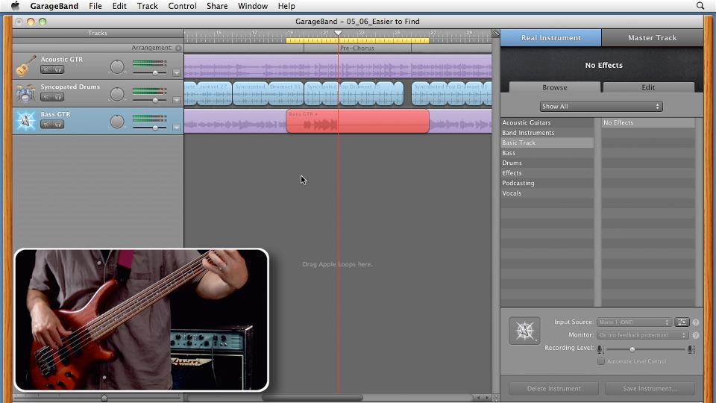Screen dimensions: 716x403
Task: Click the help icon next to Monitor
Action: 696,335
